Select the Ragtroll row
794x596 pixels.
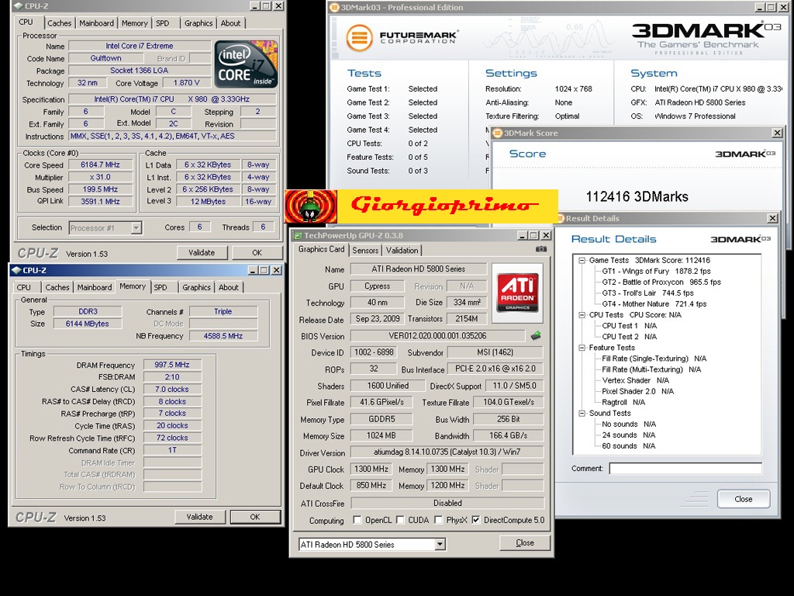[x=623, y=403]
